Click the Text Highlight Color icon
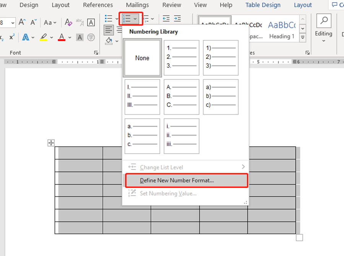This screenshot has width=344, height=256. 44,37
